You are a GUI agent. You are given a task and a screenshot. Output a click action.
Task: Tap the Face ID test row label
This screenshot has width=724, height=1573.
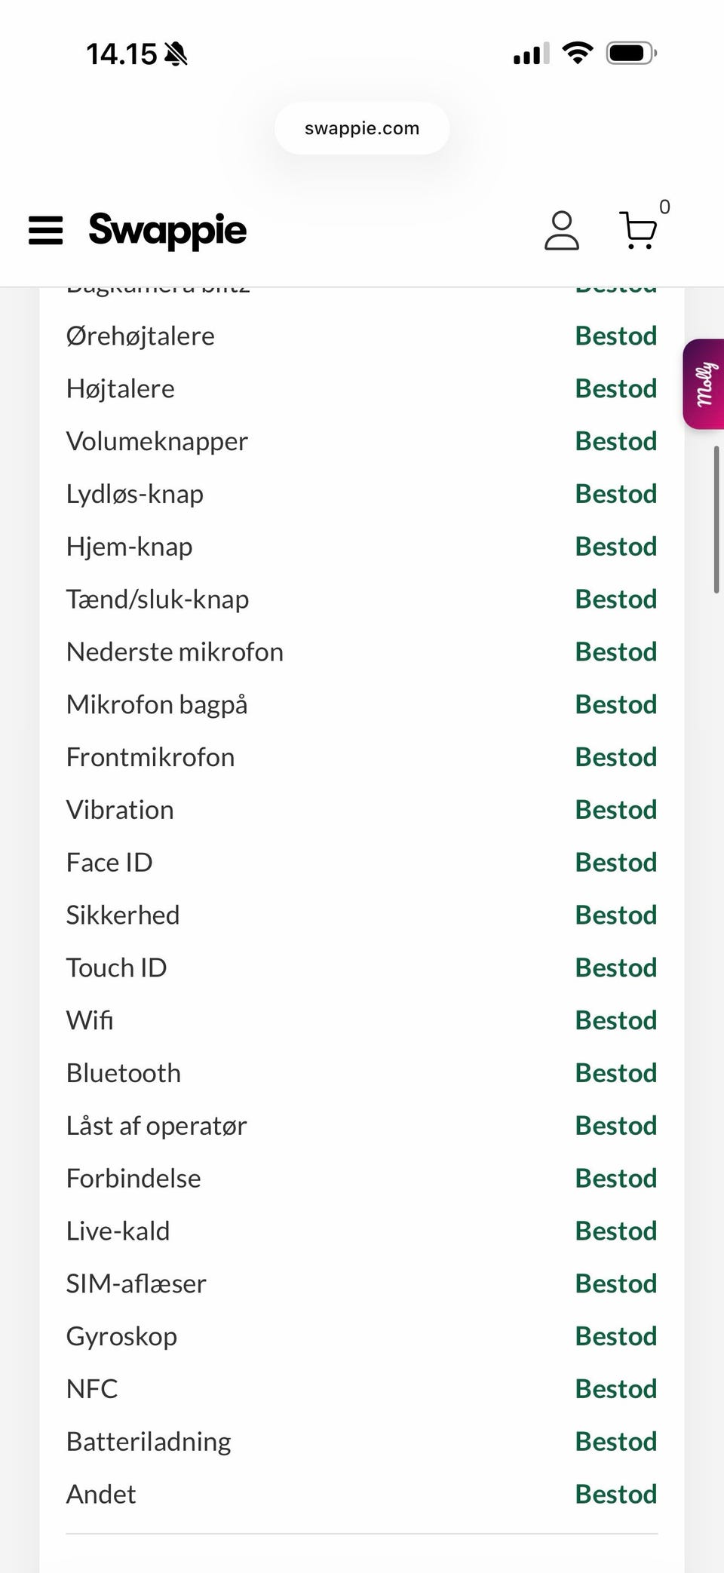tap(109, 863)
